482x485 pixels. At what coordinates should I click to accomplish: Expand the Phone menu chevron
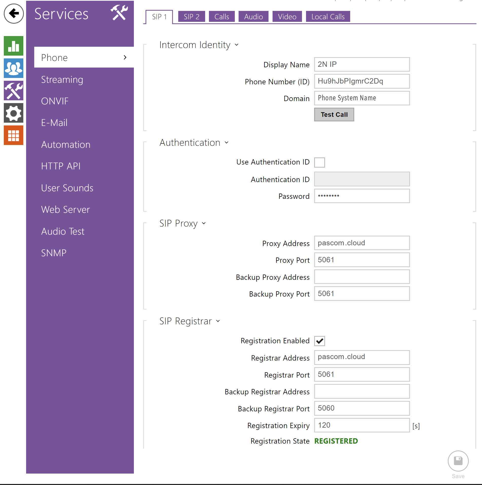tap(125, 57)
